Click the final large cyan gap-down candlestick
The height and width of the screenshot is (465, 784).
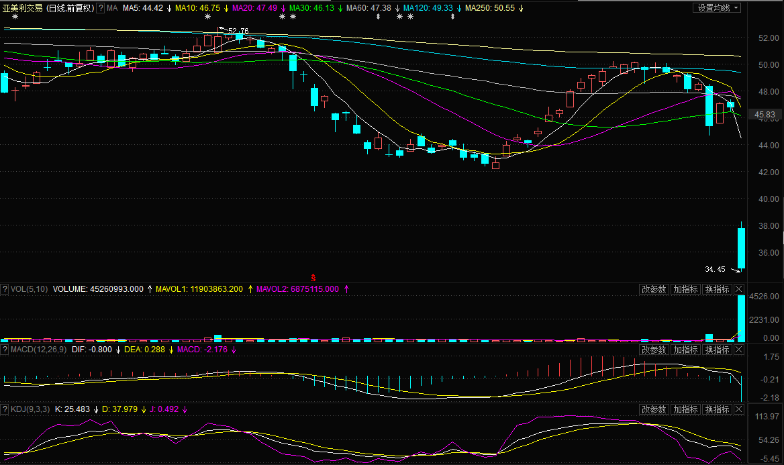coord(742,248)
